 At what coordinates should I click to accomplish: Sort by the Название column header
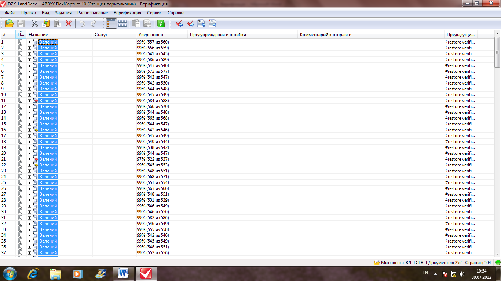click(x=59, y=35)
